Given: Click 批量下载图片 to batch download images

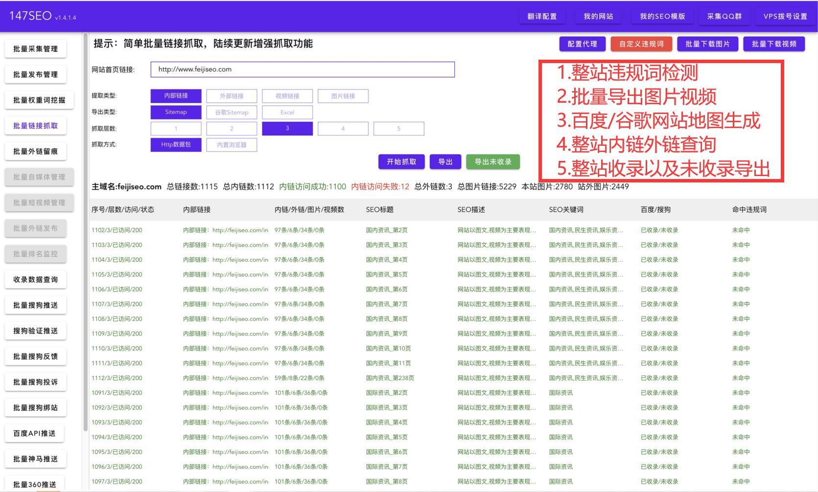Looking at the screenshot, I should tap(707, 44).
